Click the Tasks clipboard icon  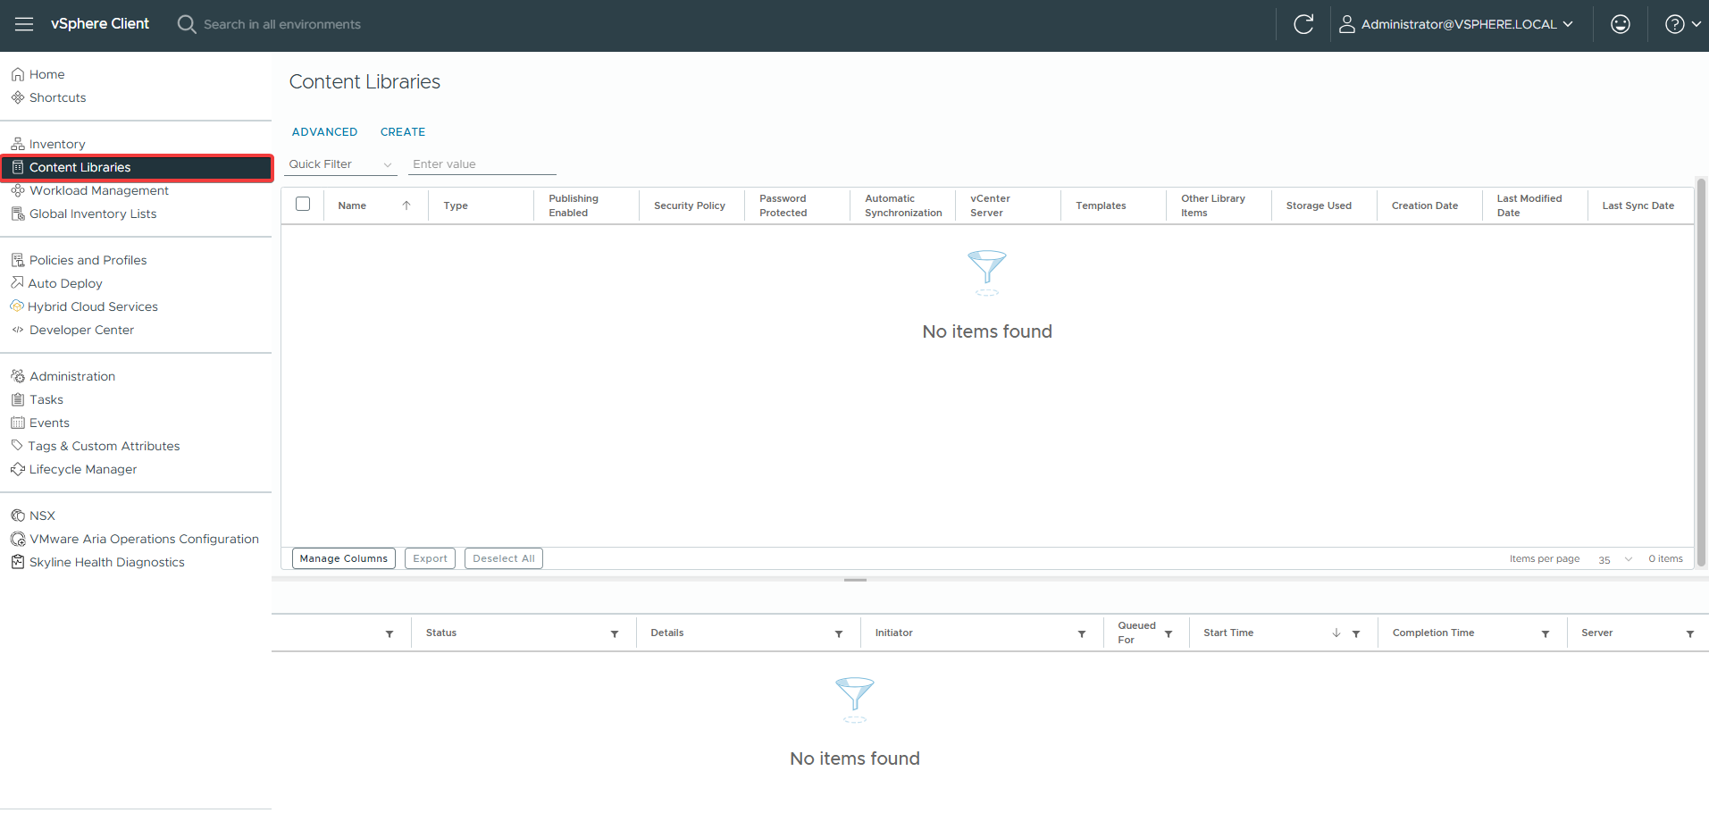[x=18, y=399]
